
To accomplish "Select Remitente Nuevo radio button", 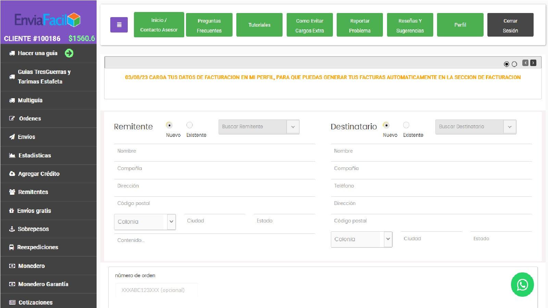I will tap(169, 125).
